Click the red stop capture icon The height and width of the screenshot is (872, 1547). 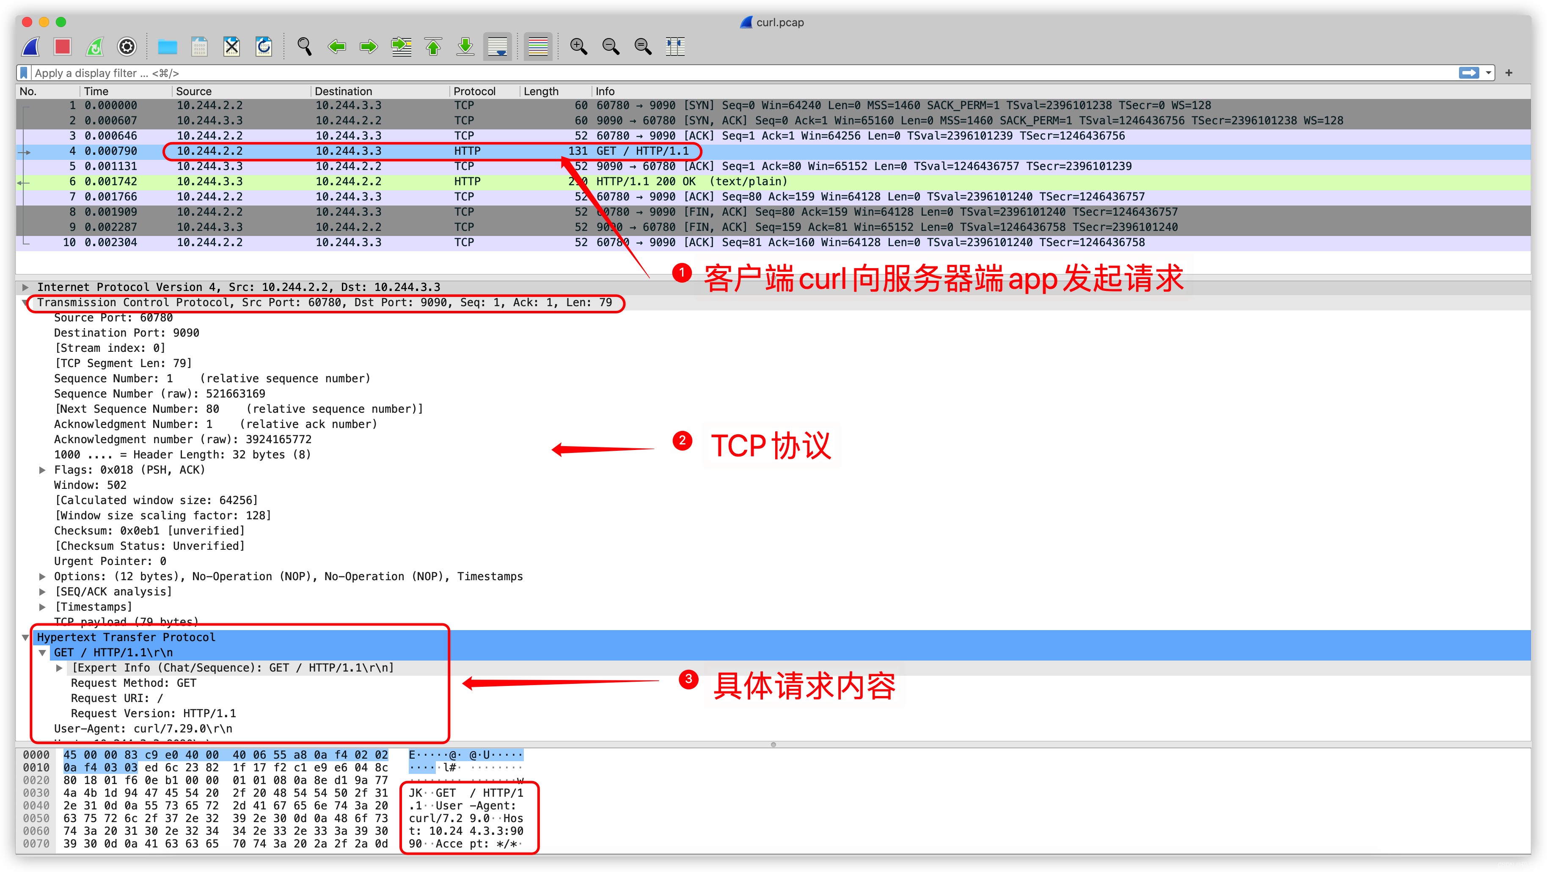63,46
